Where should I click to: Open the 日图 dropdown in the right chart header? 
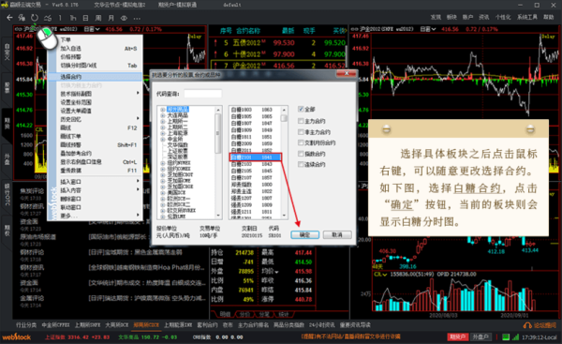(x=428, y=29)
